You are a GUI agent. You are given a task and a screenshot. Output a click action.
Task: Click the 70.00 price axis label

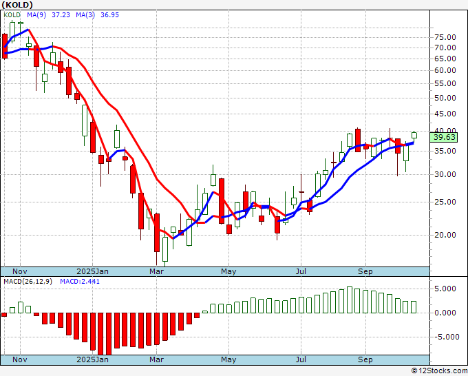(x=445, y=48)
